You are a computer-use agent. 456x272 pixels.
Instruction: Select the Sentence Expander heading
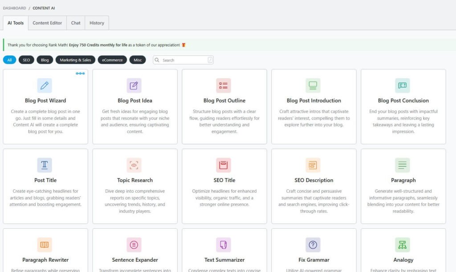coord(135,260)
